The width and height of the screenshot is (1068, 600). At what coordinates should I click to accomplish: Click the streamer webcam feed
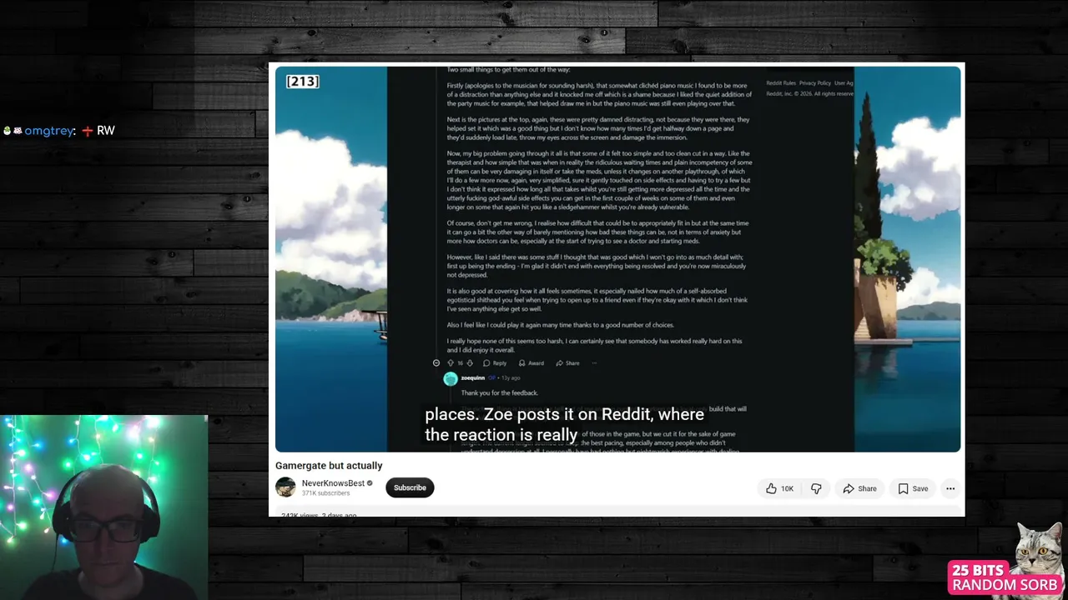(103, 507)
